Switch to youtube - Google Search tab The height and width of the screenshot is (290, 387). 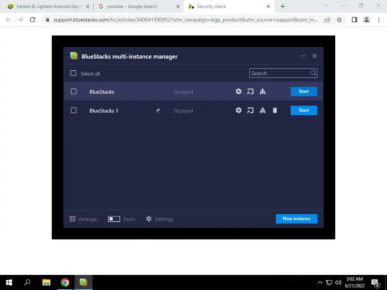[132, 6]
